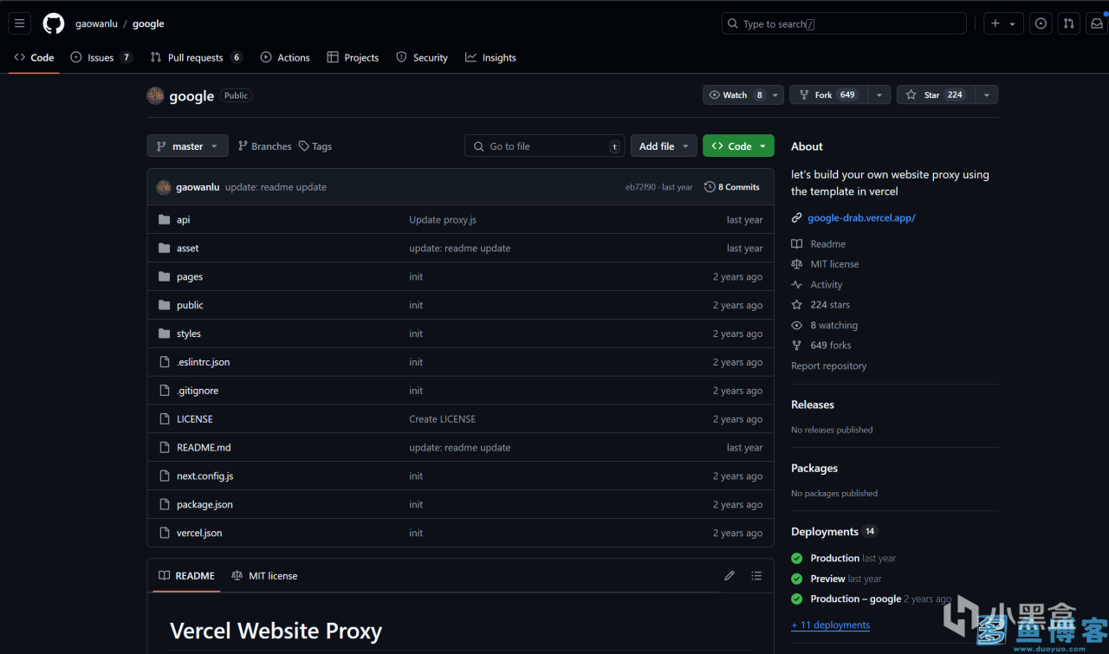Click the gaowanlu owner breadcrumb
Viewport: 1109px width, 654px height.
pyautogui.click(x=96, y=23)
